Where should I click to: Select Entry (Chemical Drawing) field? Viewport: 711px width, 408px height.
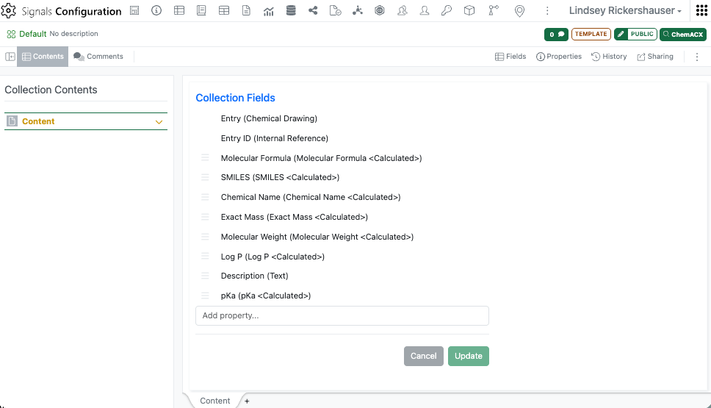pyautogui.click(x=269, y=119)
